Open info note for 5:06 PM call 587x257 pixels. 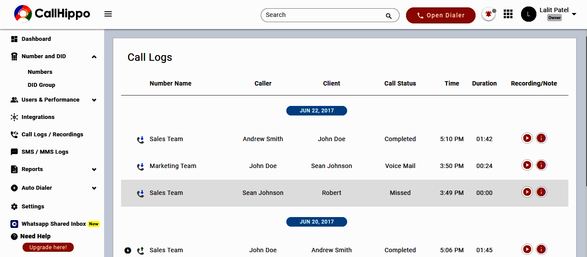coord(541,250)
